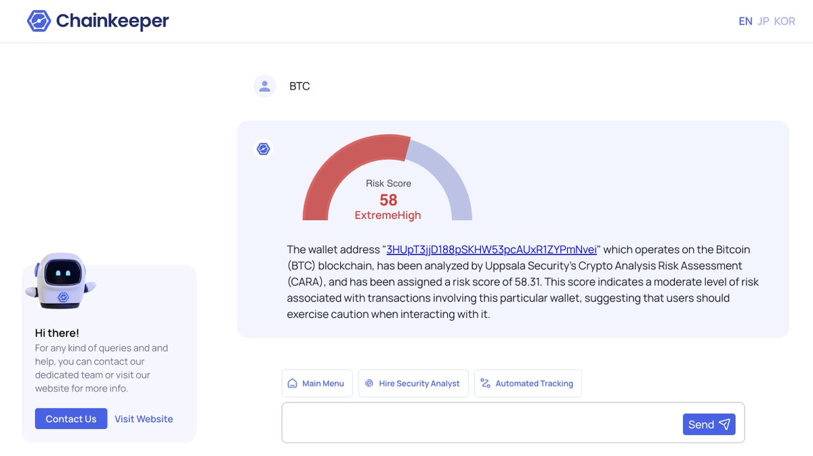Image resolution: width=813 pixels, height=456 pixels.
Task: Switch language to KOR
Action: [785, 21]
